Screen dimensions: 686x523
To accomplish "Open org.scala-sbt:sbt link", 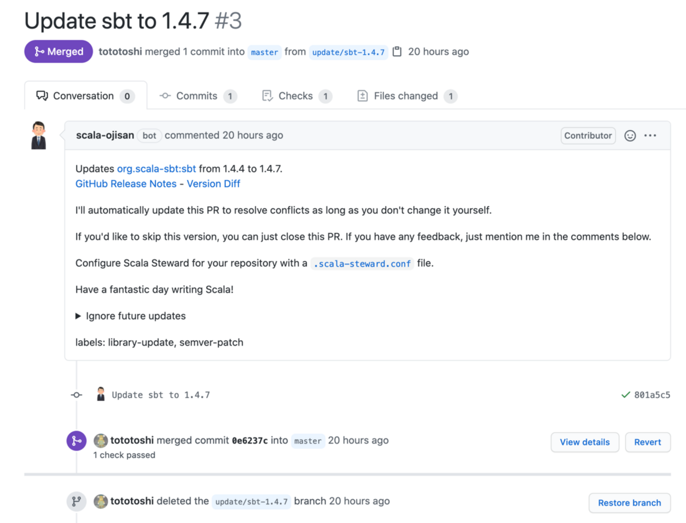I will pyautogui.click(x=156, y=169).
